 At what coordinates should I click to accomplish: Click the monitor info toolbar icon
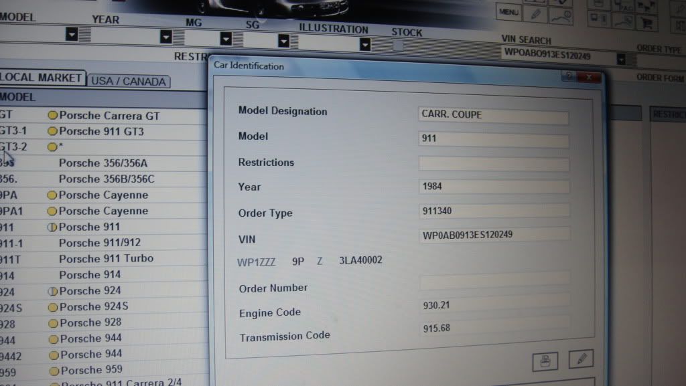[598, 19]
